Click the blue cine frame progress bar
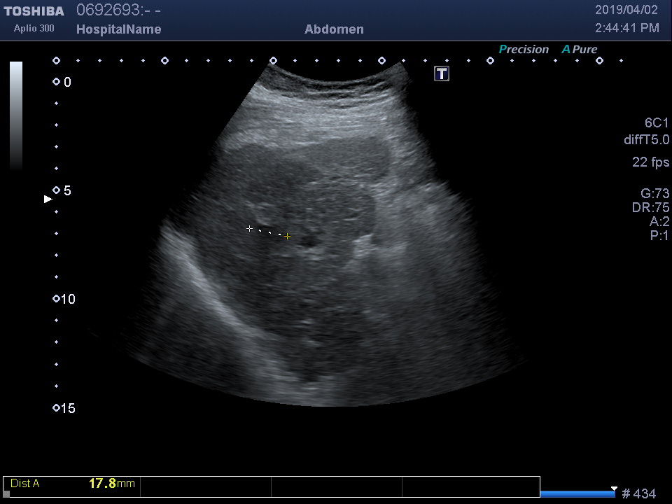 pos(577,494)
